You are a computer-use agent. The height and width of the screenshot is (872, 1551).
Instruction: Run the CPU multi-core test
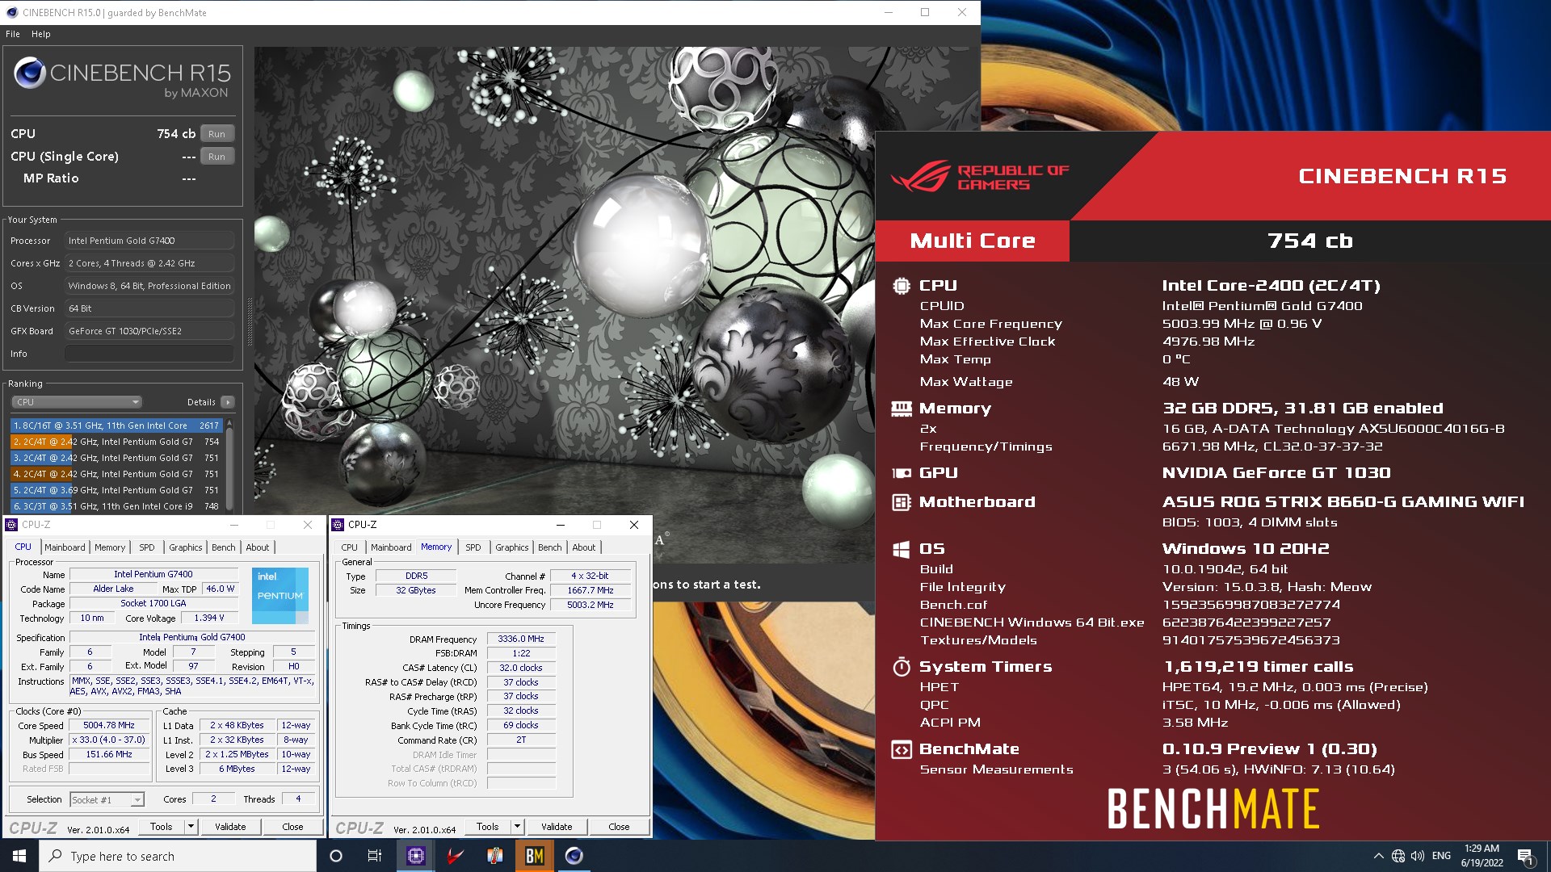216,134
